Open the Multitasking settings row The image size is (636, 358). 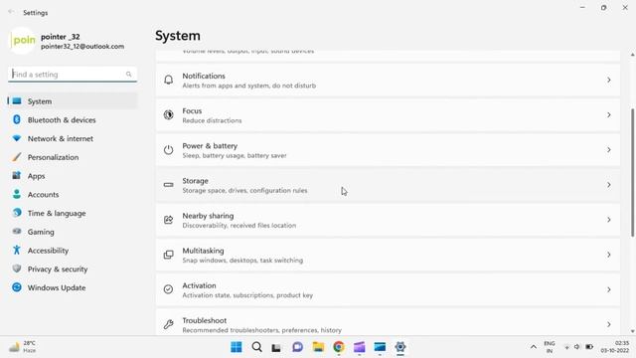[x=388, y=255]
